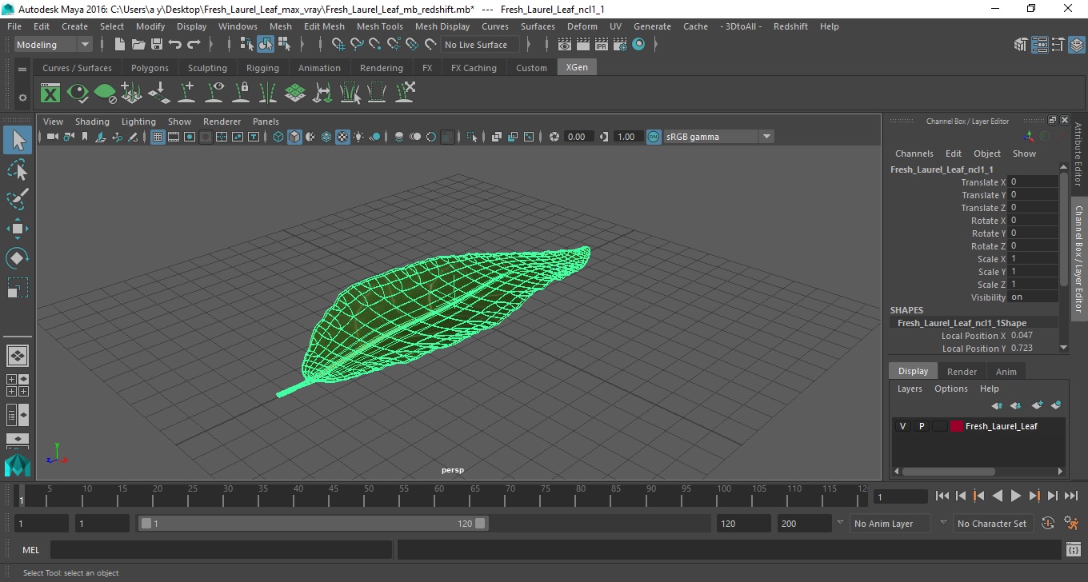Enable wireframe shading cube icon in viewport
Image resolution: width=1088 pixels, height=582 pixels.
278,137
